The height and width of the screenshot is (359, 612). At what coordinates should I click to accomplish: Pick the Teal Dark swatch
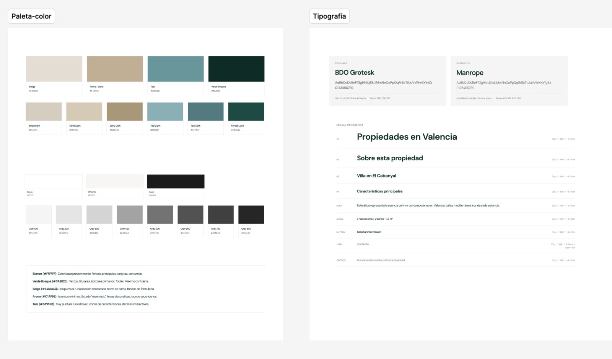[x=206, y=112]
